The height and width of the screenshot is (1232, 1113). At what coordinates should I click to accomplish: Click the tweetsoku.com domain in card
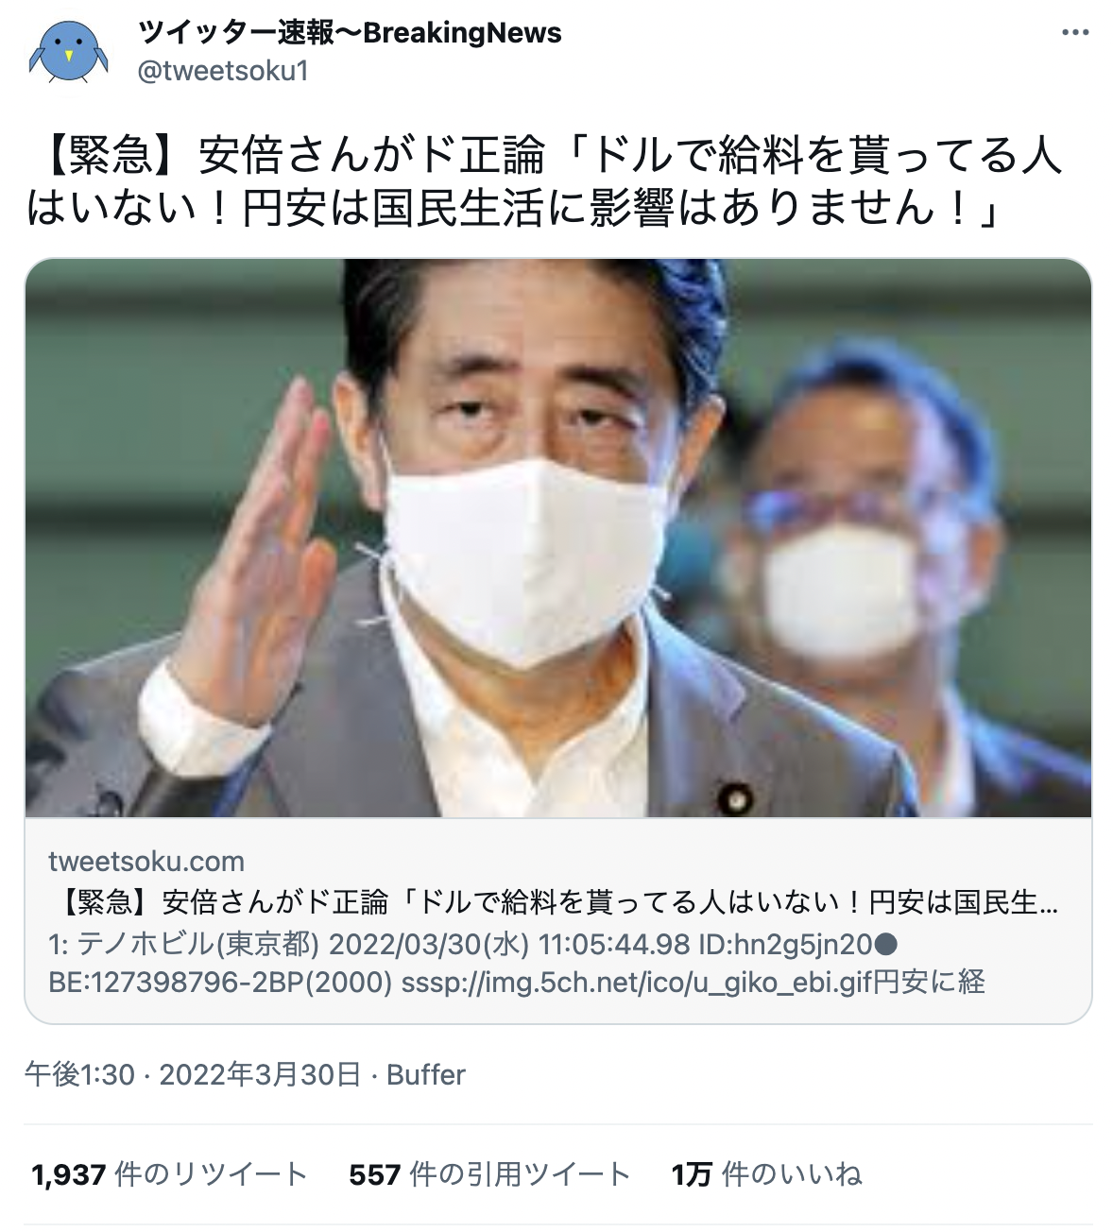tap(146, 862)
